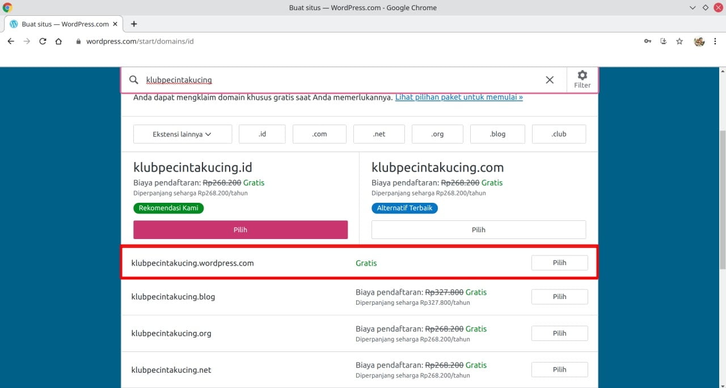This screenshot has width=726, height=388.
Task: Filter by the .club extension
Action: click(x=559, y=134)
